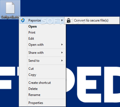Select Cut in the context menu

(x=42, y=69)
